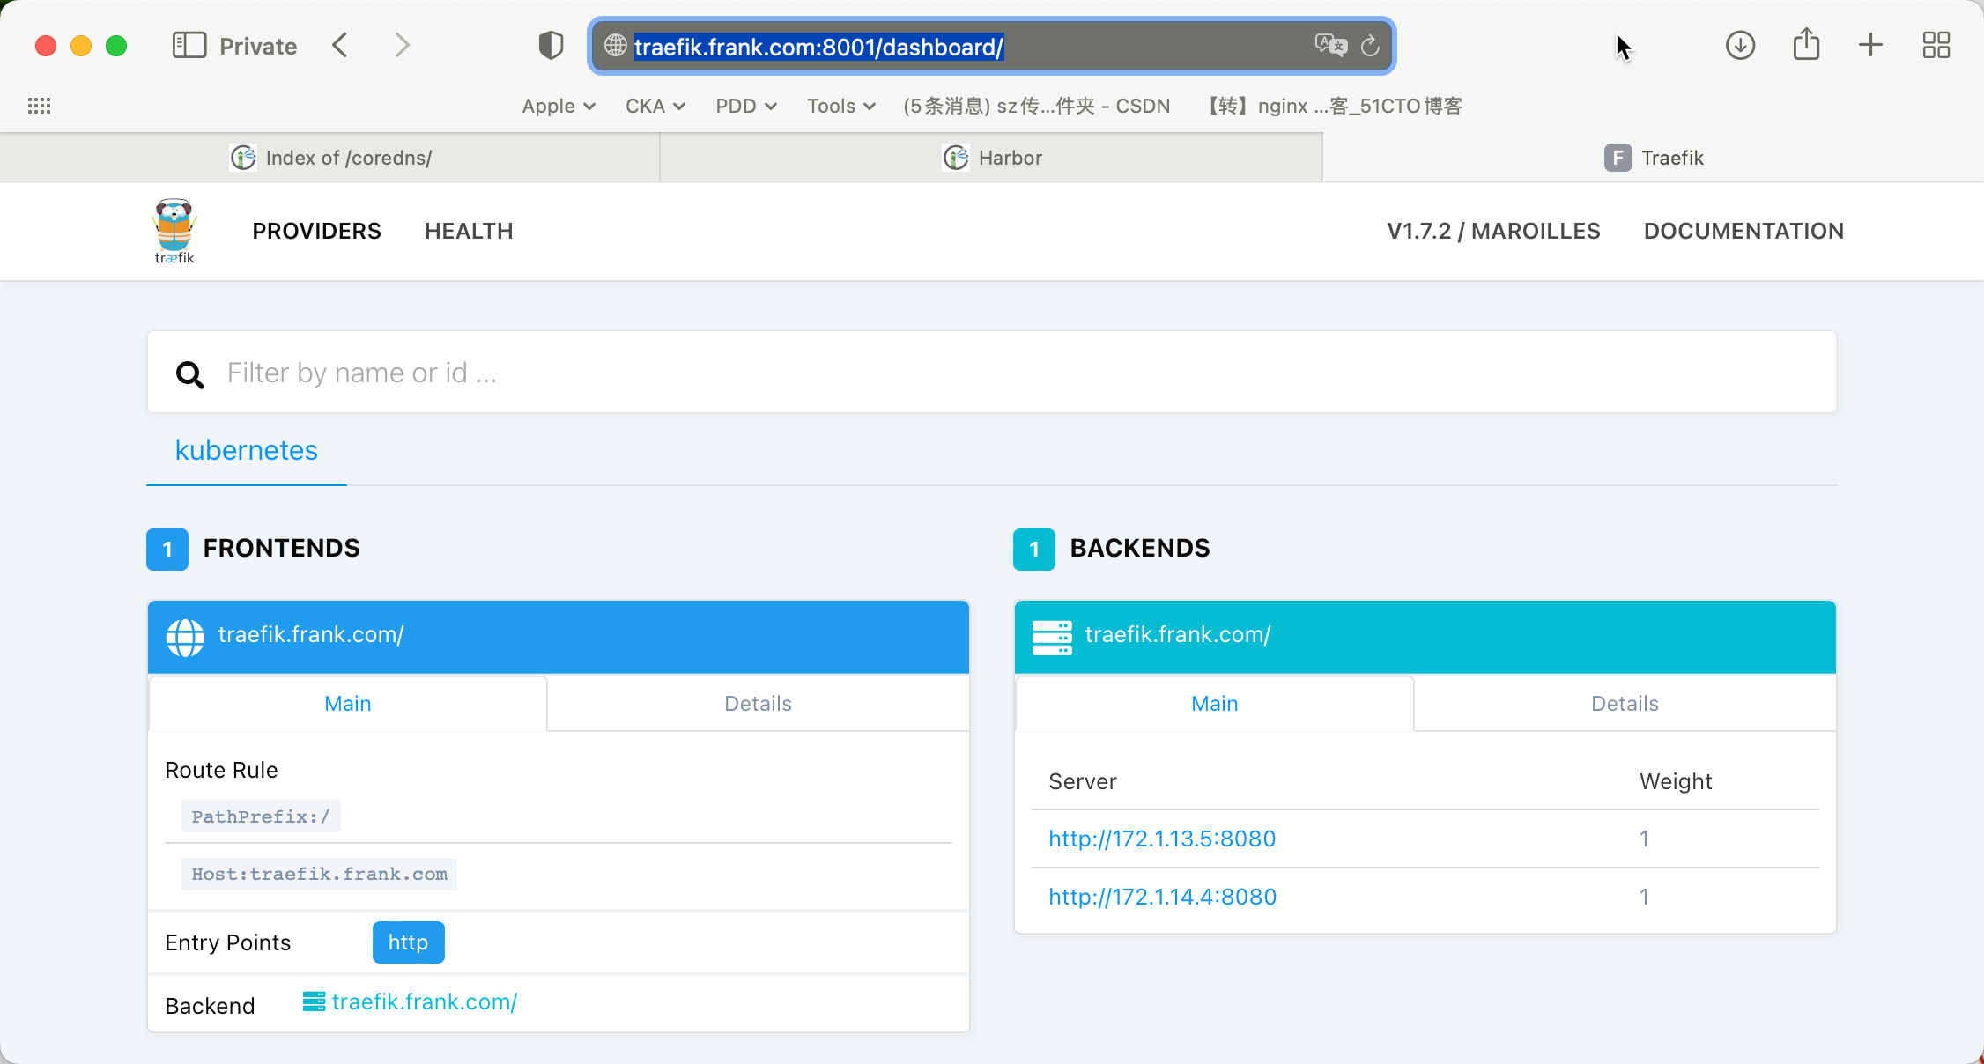Viewport: 1984px width, 1064px height.
Task: Open V1.7.2 / MAROILLES version link
Action: [x=1493, y=231]
